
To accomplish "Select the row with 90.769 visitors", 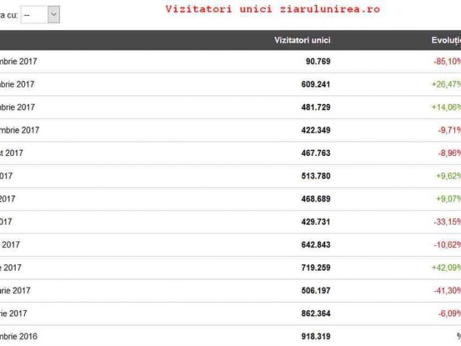I will 231,61.
